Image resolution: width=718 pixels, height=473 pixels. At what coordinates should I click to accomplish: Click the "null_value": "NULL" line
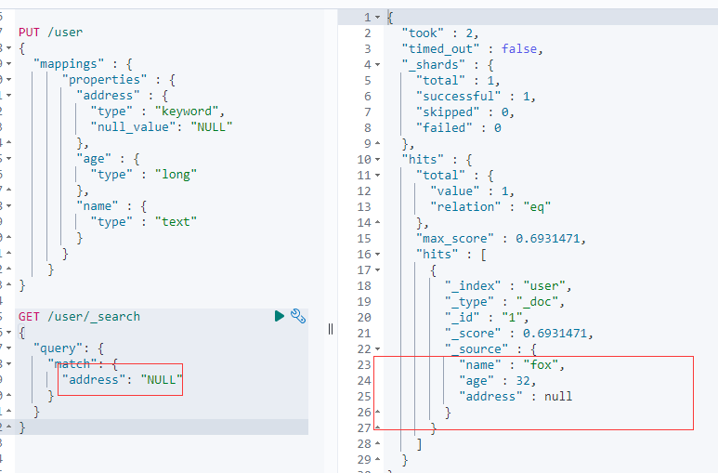[x=162, y=127]
